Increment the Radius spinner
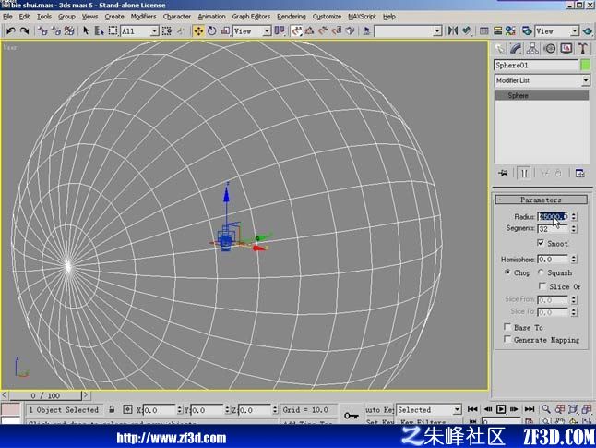 [574, 214]
